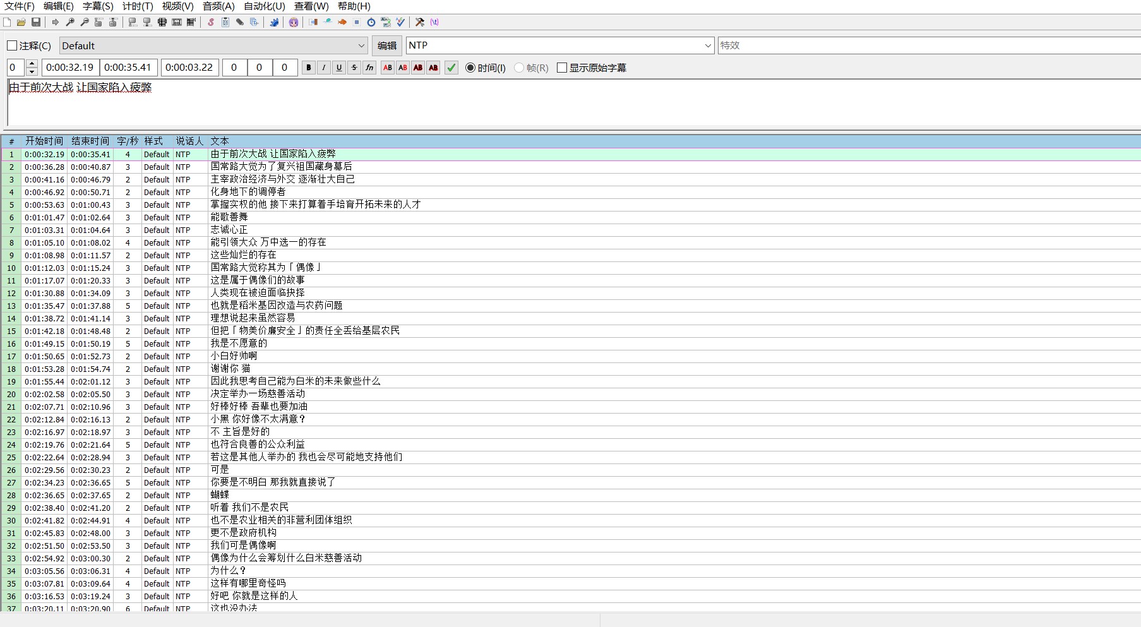Open subtitles with the folder toolbar icon
Image resolution: width=1141 pixels, height=627 pixels.
point(21,22)
